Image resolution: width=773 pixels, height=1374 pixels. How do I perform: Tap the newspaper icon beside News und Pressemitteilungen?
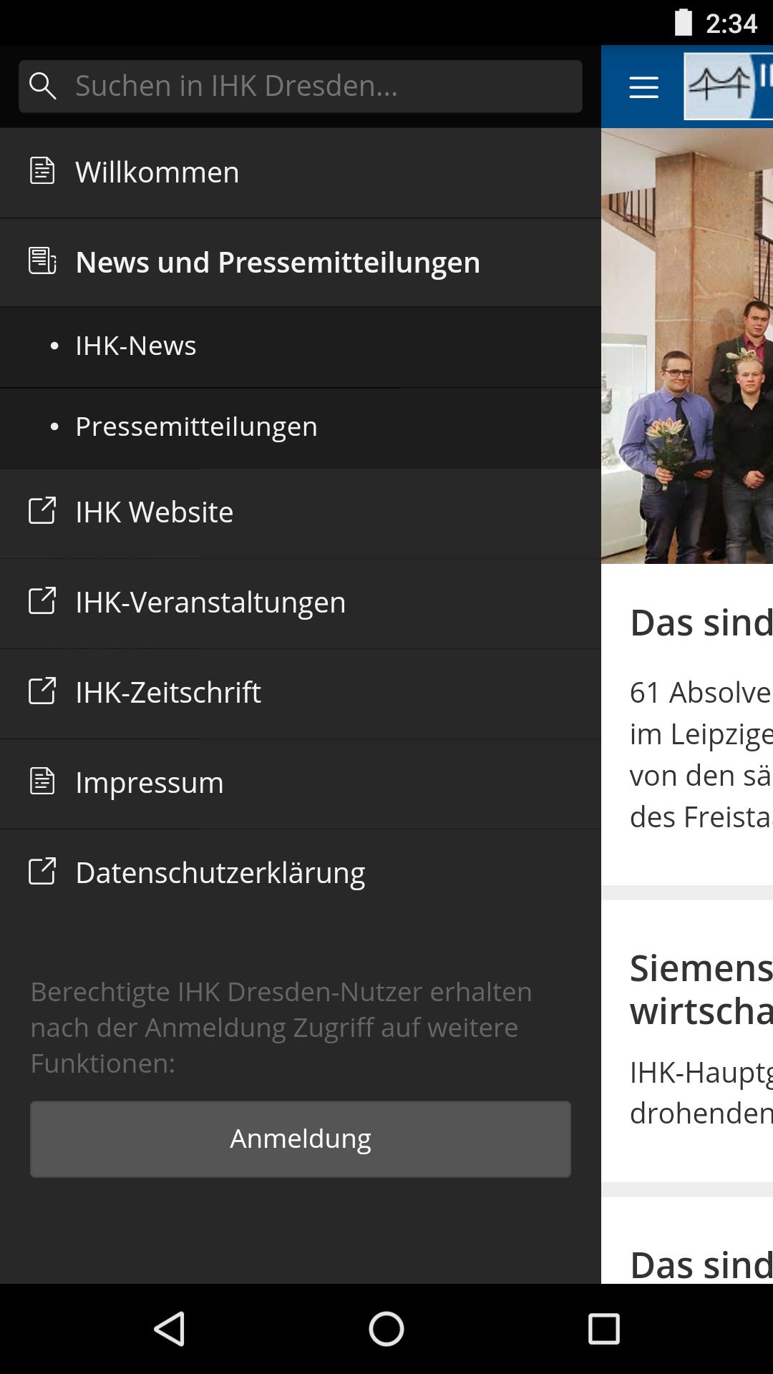coord(42,260)
